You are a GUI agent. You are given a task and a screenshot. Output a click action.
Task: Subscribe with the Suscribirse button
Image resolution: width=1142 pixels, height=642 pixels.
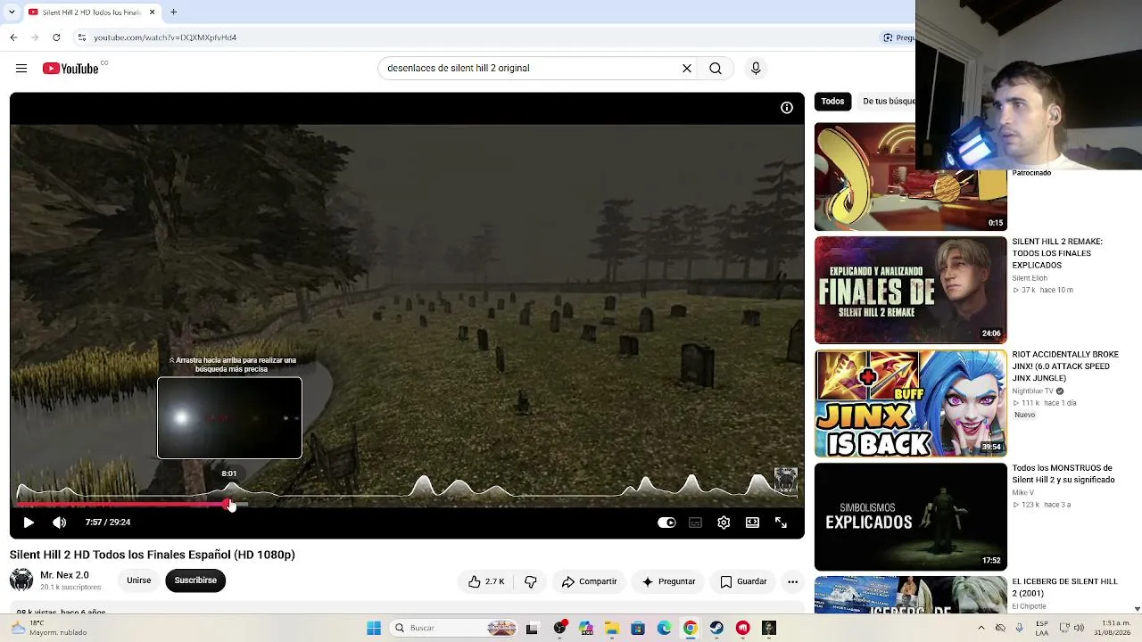195,580
